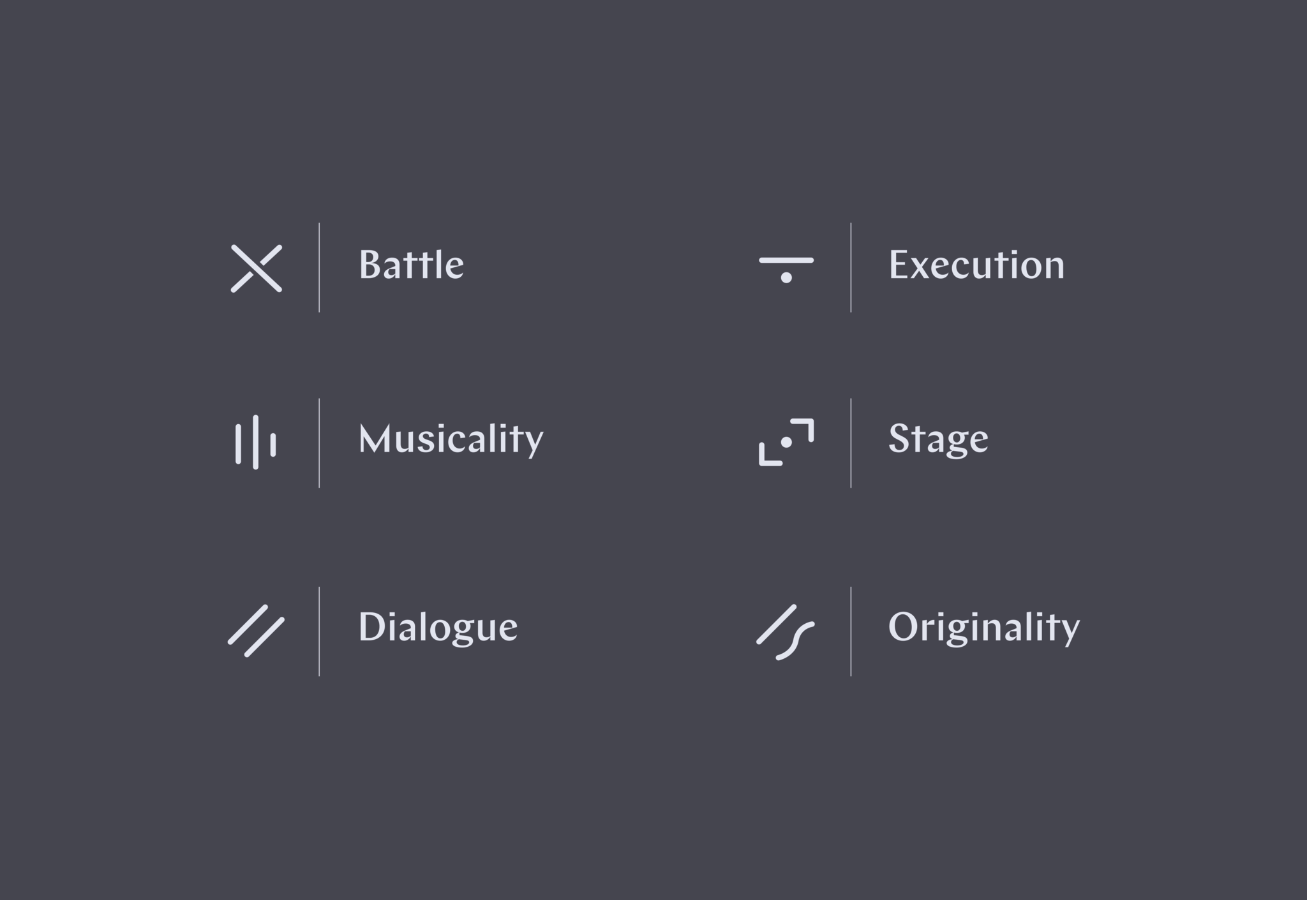
Task: Click the center dot in Stage icon
Action: click(x=786, y=442)
